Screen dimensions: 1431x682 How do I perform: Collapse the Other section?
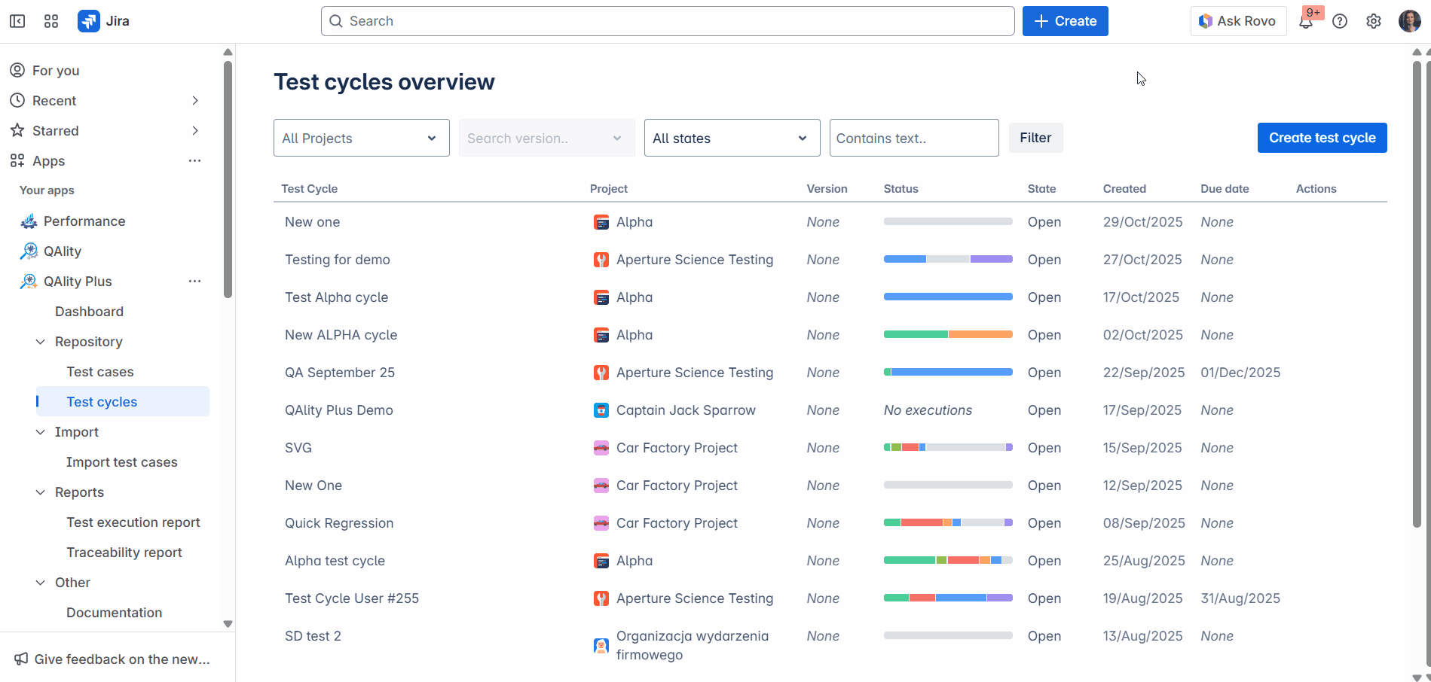[41, 583]
